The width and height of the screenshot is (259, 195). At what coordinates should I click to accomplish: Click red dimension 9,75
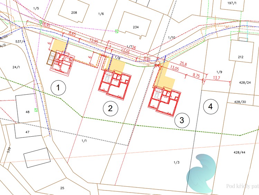(x=196, y=75)
